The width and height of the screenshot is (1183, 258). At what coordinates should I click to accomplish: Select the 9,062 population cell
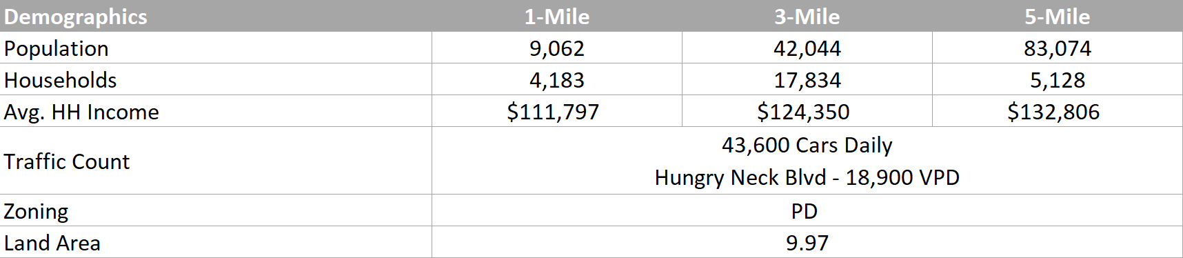click(x=557, y=48)
